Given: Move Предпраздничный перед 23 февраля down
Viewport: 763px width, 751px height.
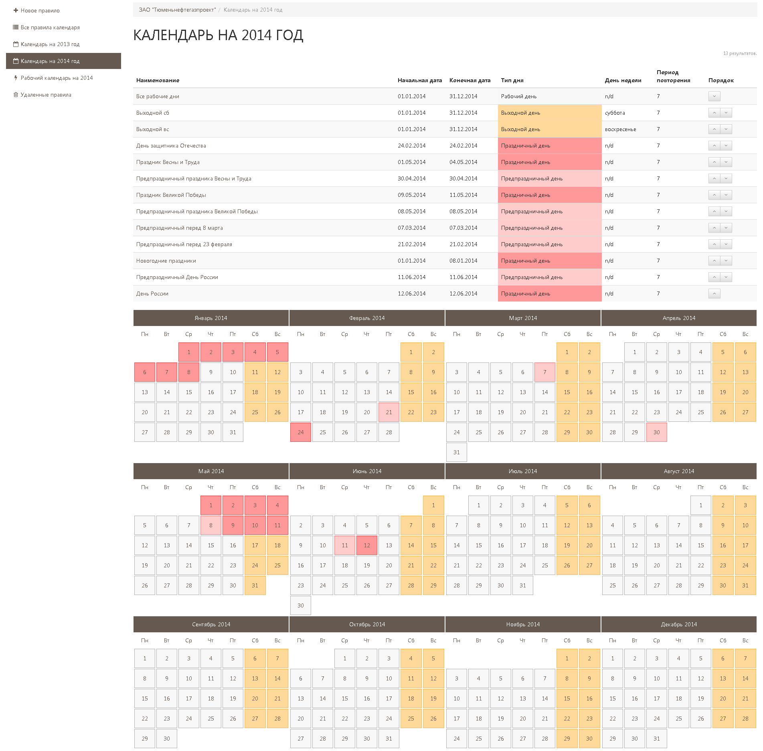Looking at the screenshot, I should [x=726, y=244].
